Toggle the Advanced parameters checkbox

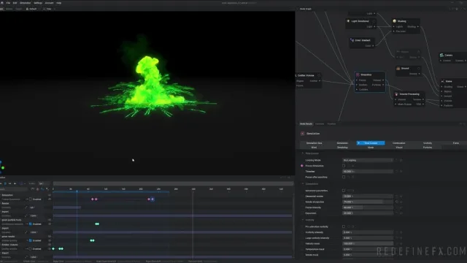(344, 191)
